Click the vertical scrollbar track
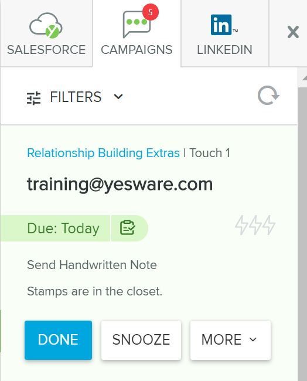This screenshot has height=381, width=307. tap(302, 233)
